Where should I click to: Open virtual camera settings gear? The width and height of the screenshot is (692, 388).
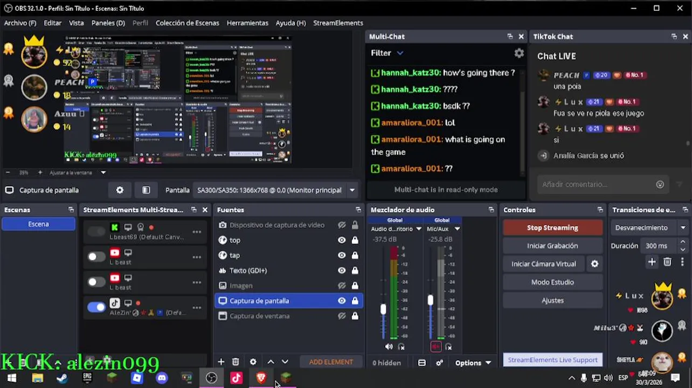click(594, 264)
